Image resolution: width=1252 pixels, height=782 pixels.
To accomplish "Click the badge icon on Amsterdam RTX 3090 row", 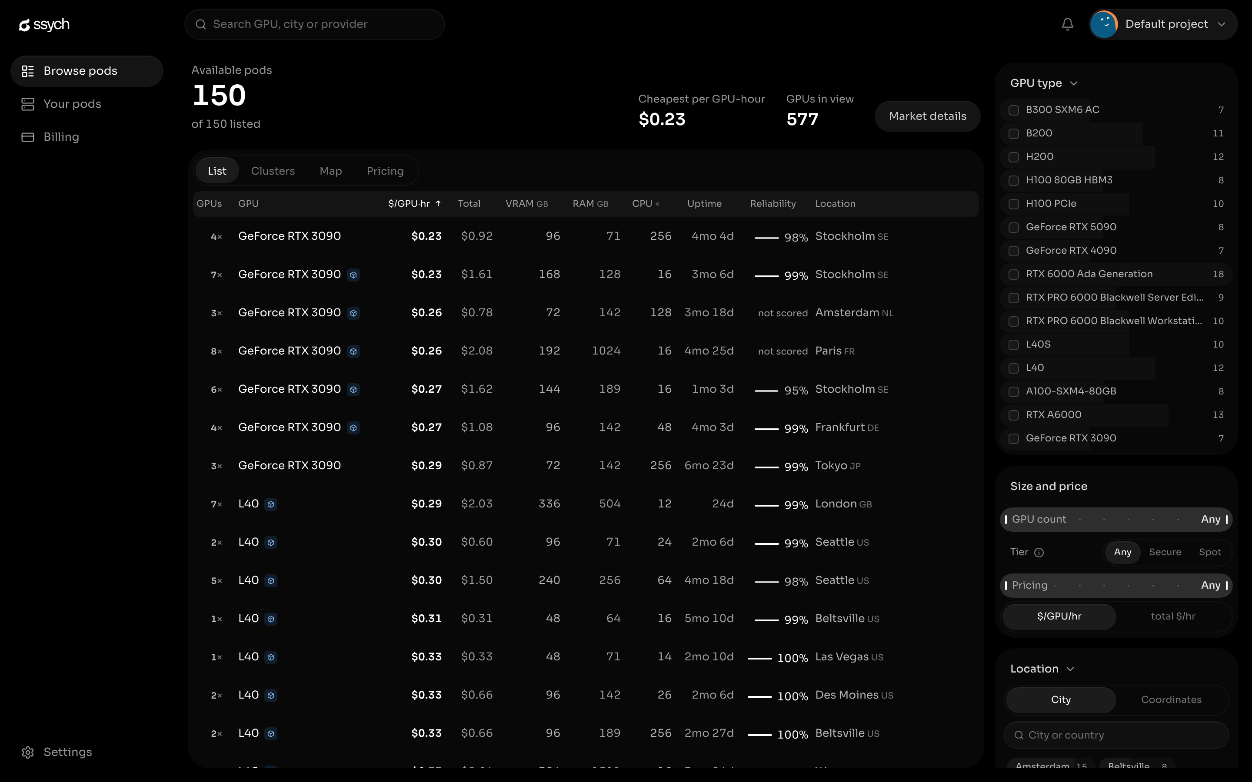I will (x=353, y=313).
